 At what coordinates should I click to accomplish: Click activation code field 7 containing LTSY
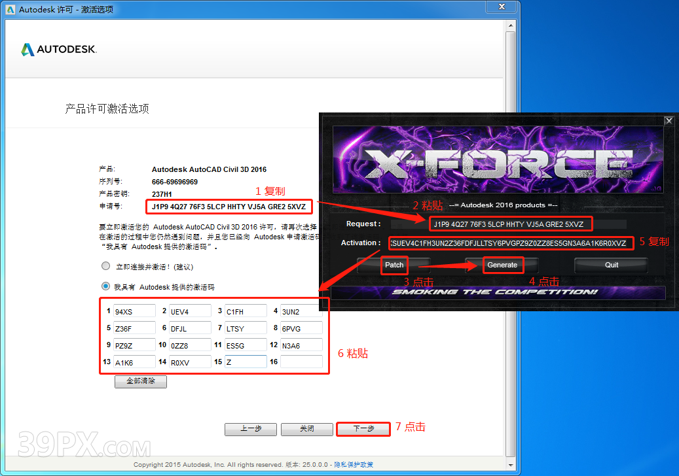coord(246,328)
